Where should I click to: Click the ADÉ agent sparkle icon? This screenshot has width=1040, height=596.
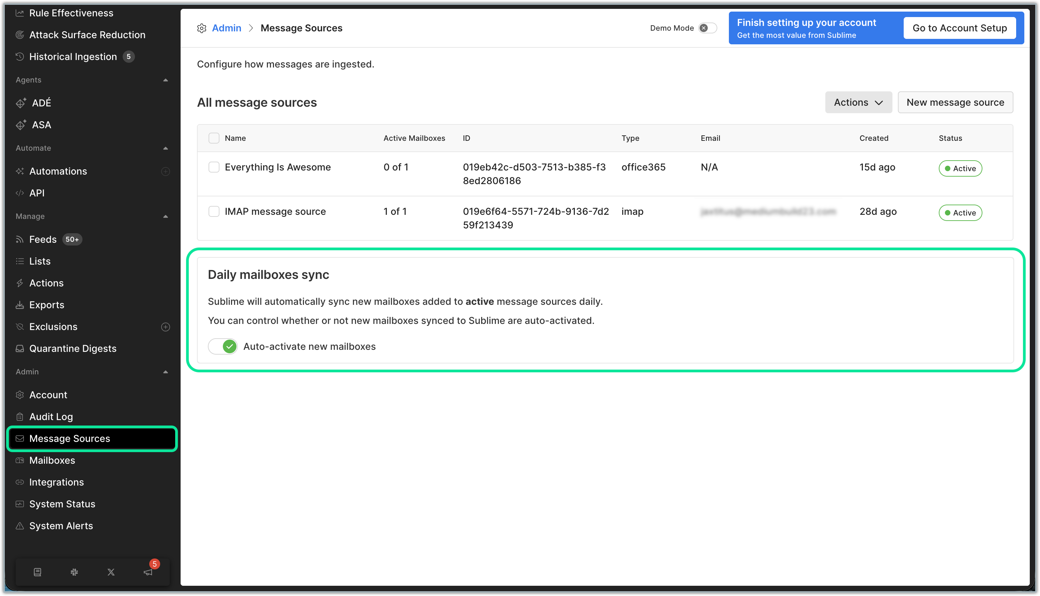point(21,103)
